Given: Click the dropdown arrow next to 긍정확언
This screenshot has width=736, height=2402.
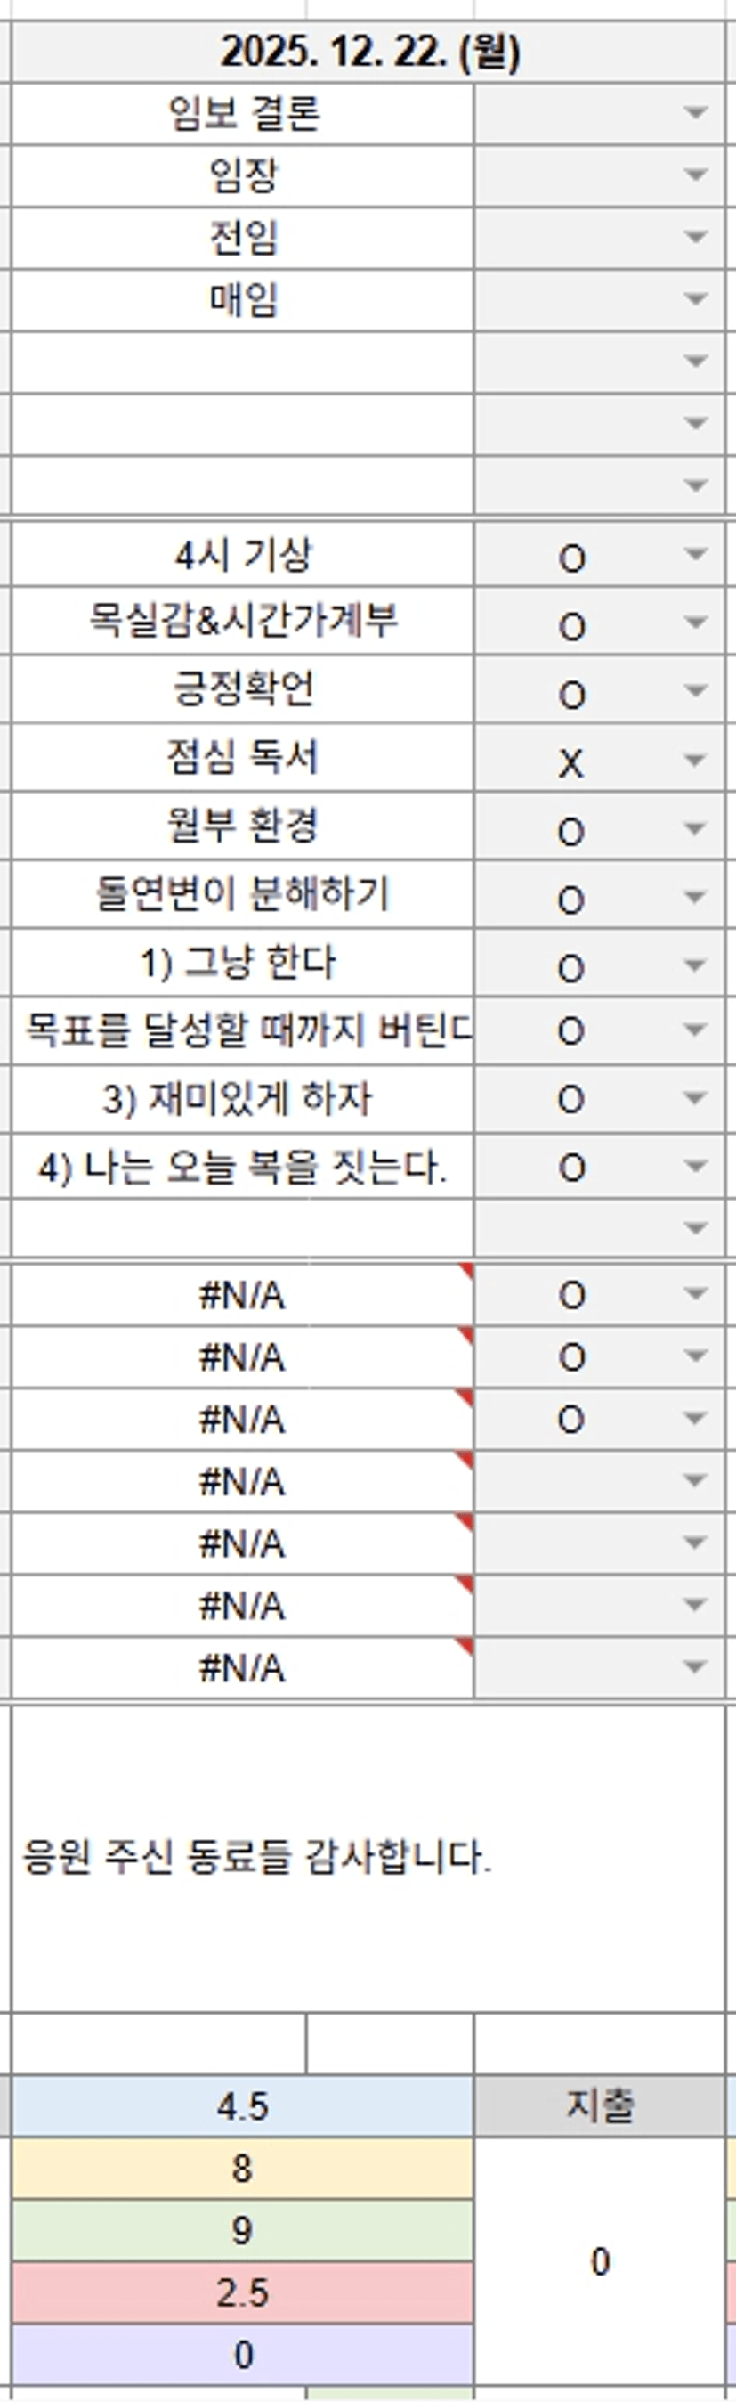Looking at the screenshot, I should click(694, 691).
